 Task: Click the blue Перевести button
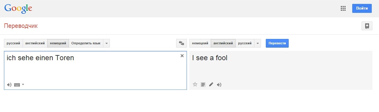point(277,43)
